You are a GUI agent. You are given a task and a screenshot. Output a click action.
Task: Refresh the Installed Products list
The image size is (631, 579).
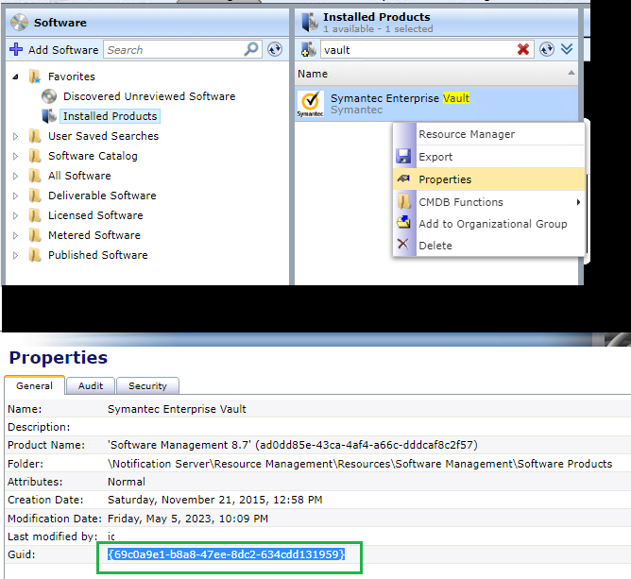[547, 49]
